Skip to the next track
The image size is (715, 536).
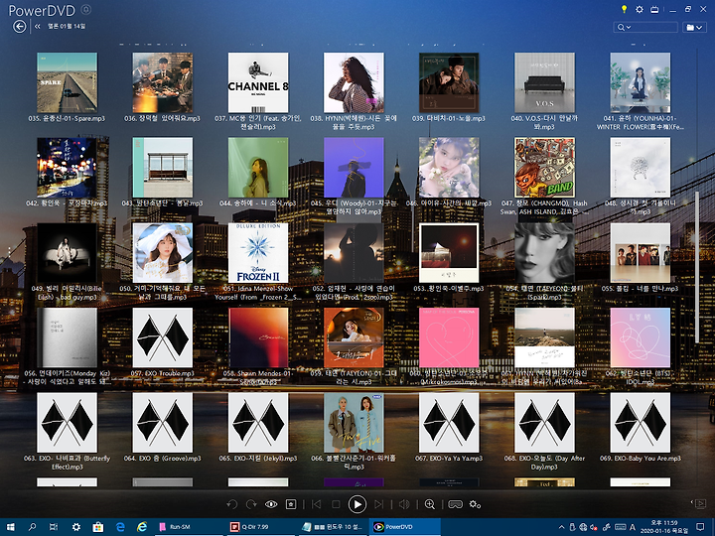pos(379,504)
